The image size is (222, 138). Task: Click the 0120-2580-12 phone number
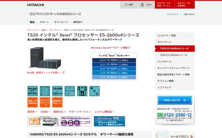178,115
